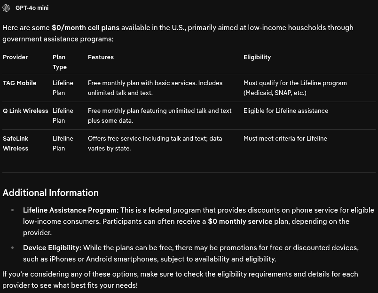Select the GPT-4o mini model label
Viewport: 378px width, 293px height.
tap(32, 8)
